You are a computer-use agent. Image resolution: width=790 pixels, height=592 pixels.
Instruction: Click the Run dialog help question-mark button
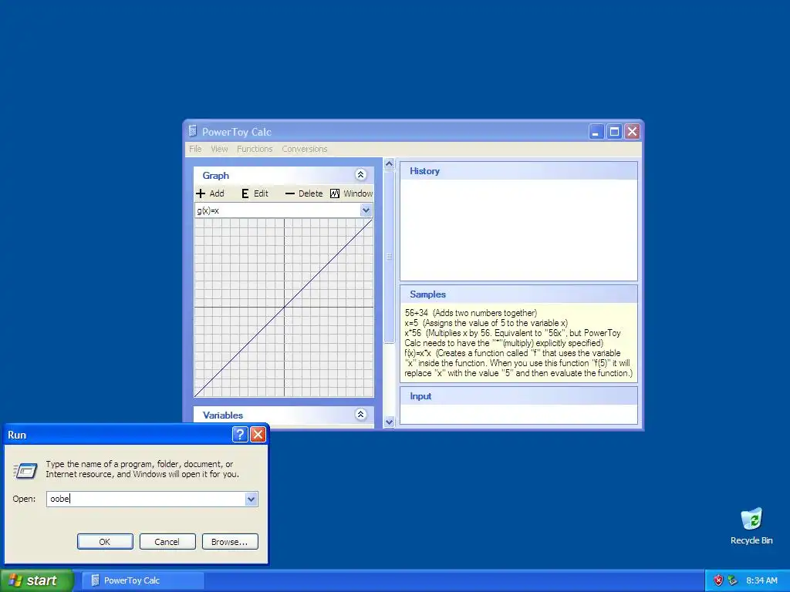(x=241, y=435)
